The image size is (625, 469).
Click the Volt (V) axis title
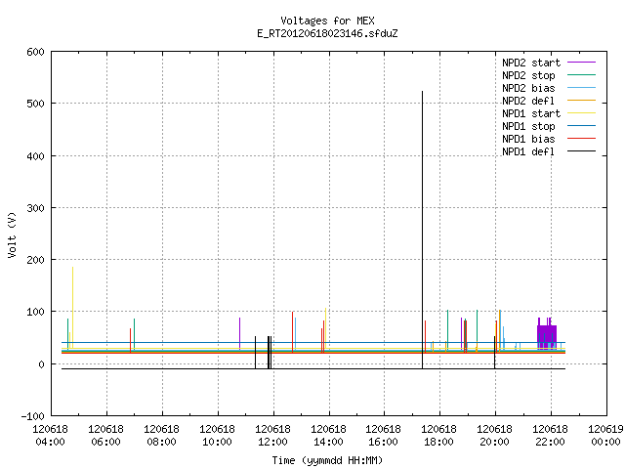12,234
